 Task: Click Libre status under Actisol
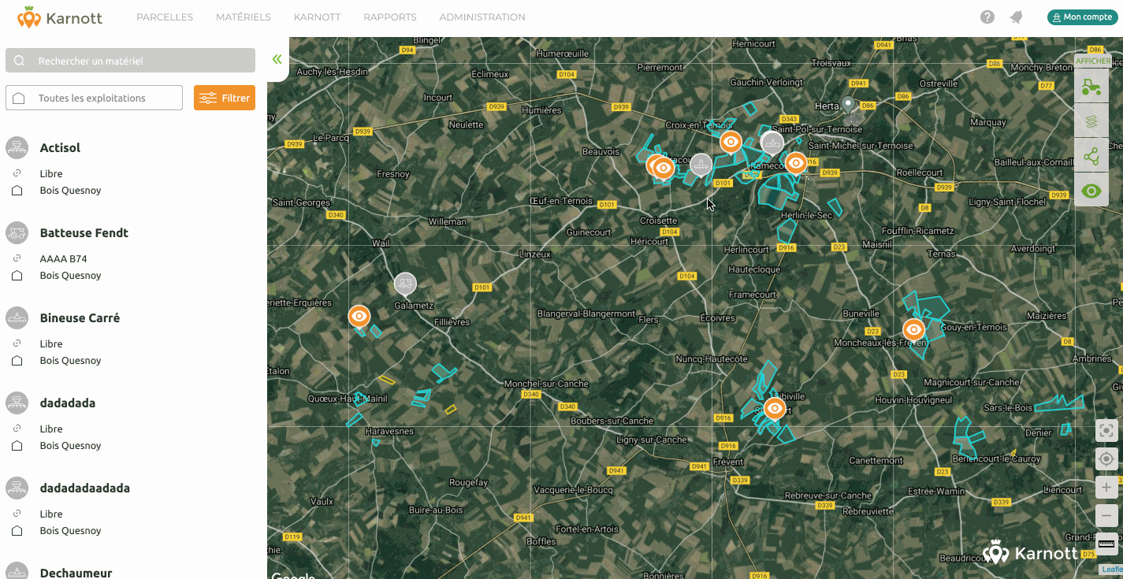coord(51,173)
